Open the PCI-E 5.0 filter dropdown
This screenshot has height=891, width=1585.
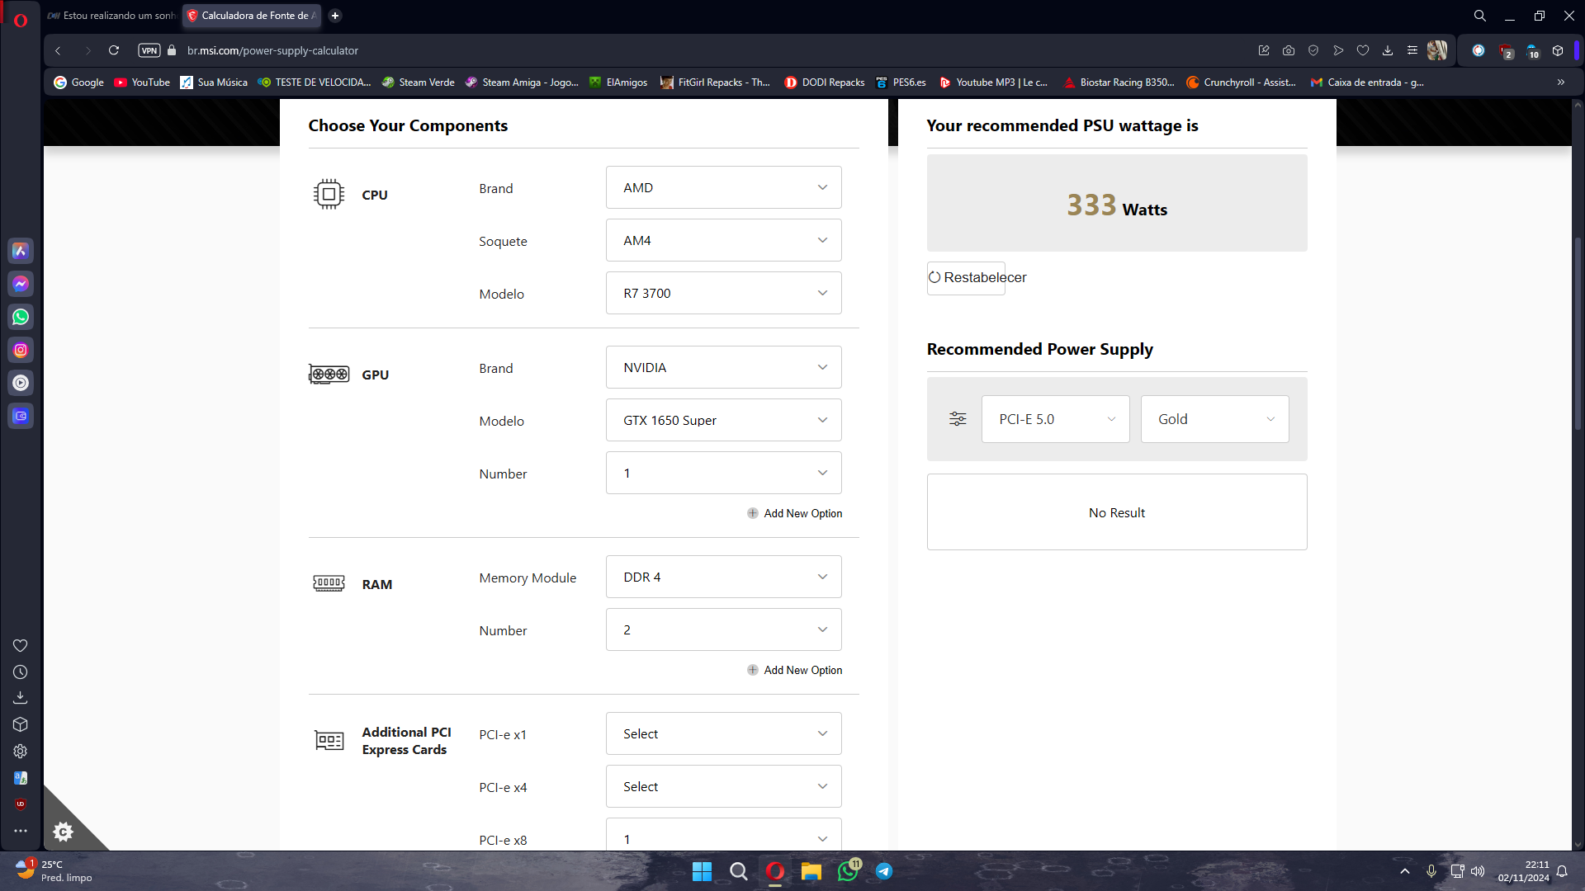pos(1055,419)
